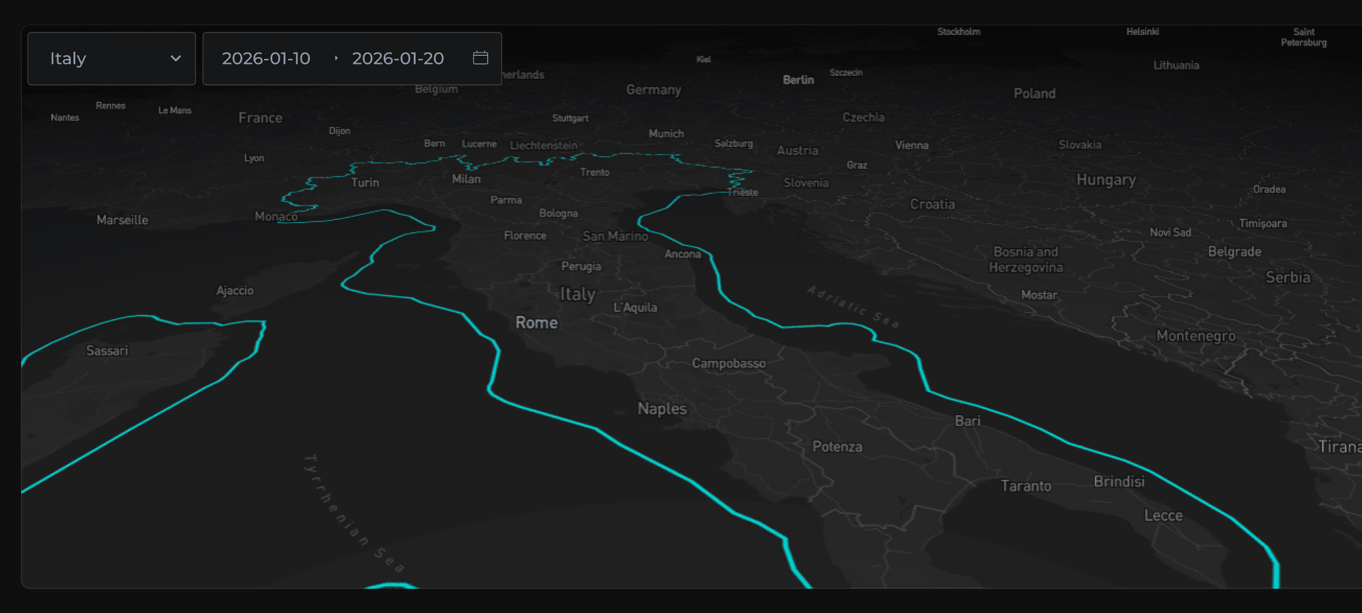Open the Italy country dropdown
The image size is (1362, 613).
111,58
